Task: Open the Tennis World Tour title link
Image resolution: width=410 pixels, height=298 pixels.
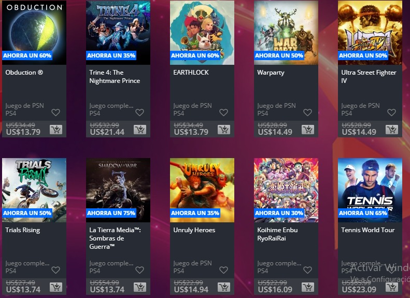Action: (367, 230)
